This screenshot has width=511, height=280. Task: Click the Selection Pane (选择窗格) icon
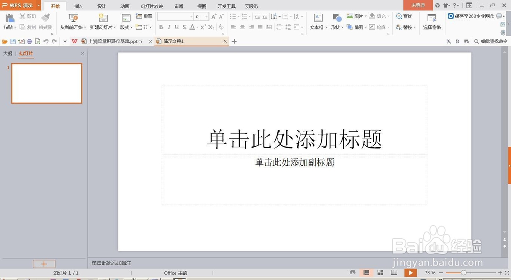pos(432,17)
